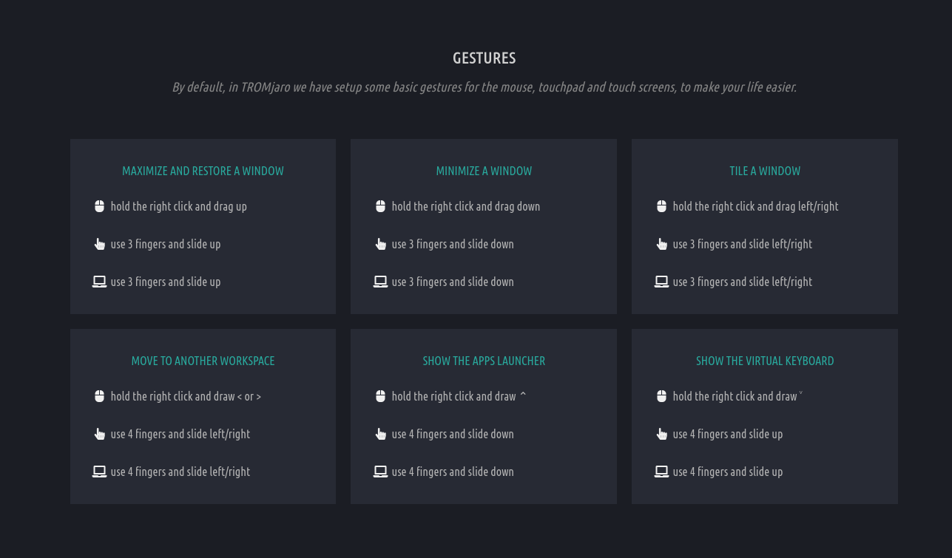Click the 'Show the Apps Launcher' title
Viewport: 952px width, 558px height.
point(484,361)
